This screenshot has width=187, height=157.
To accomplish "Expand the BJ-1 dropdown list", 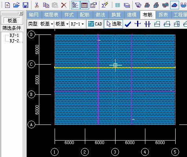I will click(x=77, y=24).
